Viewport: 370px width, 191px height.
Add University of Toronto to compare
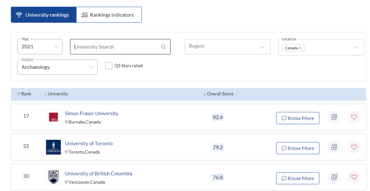pyautogui.click(x=334, y=147)
